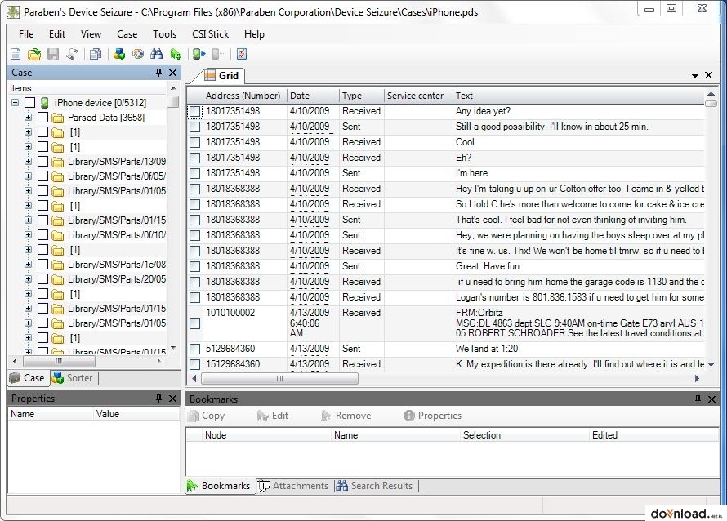This screenshot has width=727, height=521.
Task: Click the grid horizontal scrollbar thumb
Action: pyautogui.click(x=279, y=379)
